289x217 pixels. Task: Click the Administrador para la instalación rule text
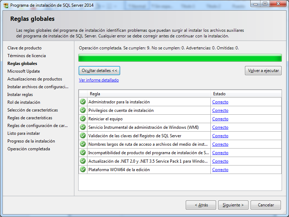(x=119, y=102)
